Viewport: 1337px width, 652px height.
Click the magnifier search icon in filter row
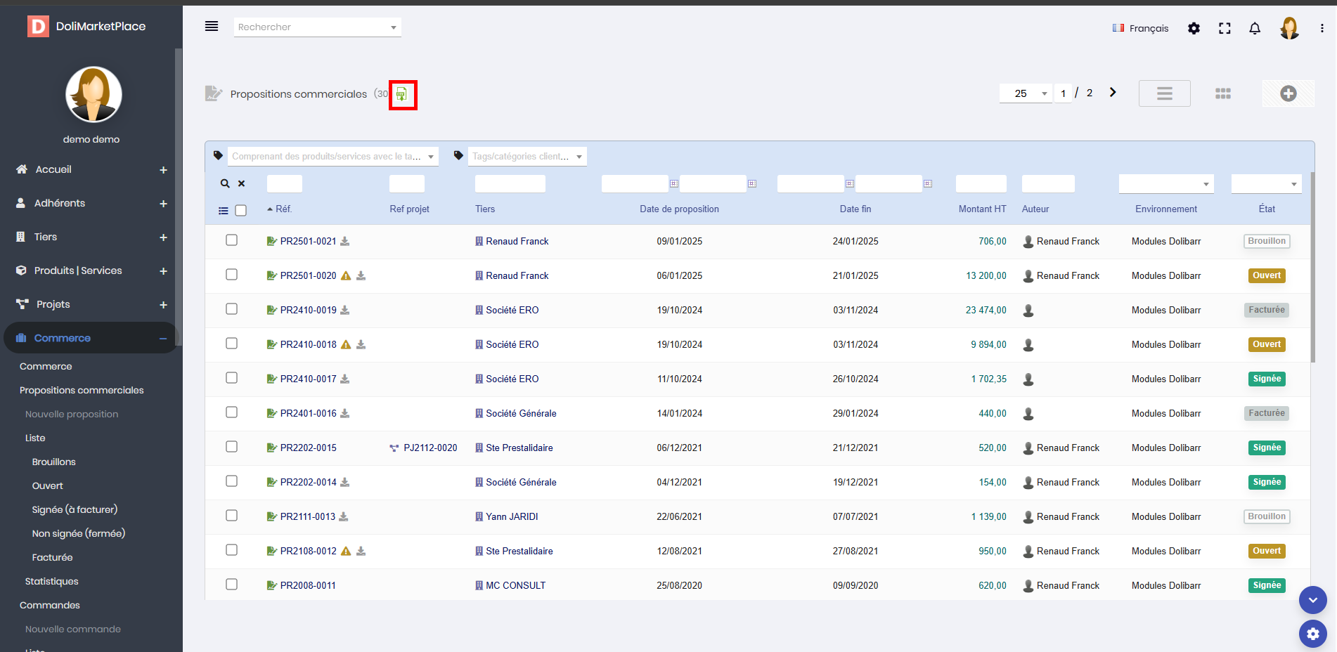point(225,183)
